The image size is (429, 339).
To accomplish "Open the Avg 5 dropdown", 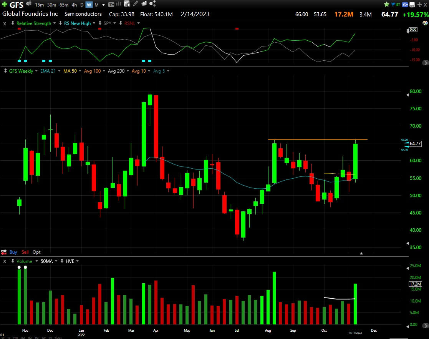I will pos(168,71).
